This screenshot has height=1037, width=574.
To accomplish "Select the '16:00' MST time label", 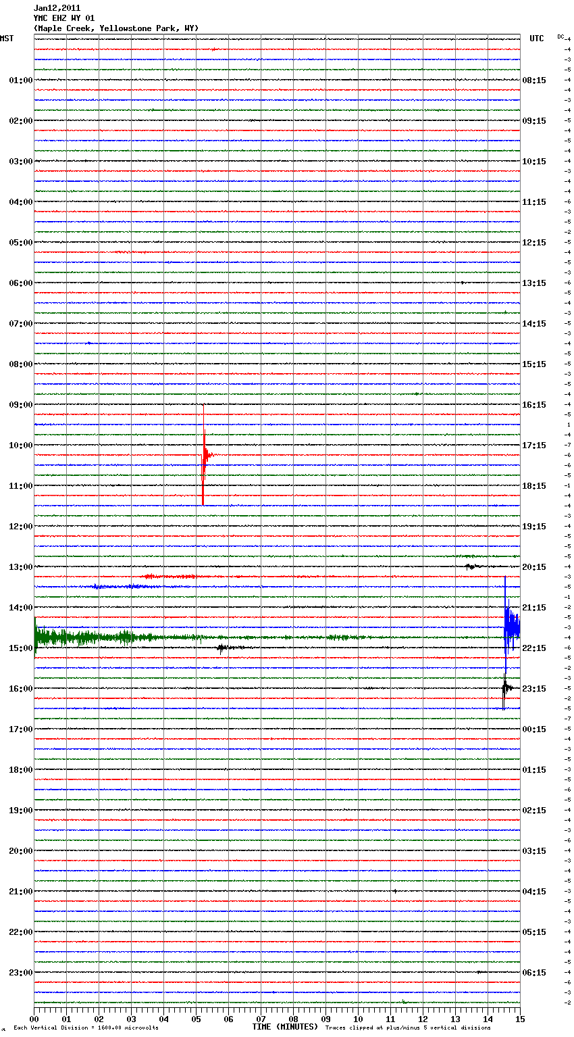I will pos(21,689).
